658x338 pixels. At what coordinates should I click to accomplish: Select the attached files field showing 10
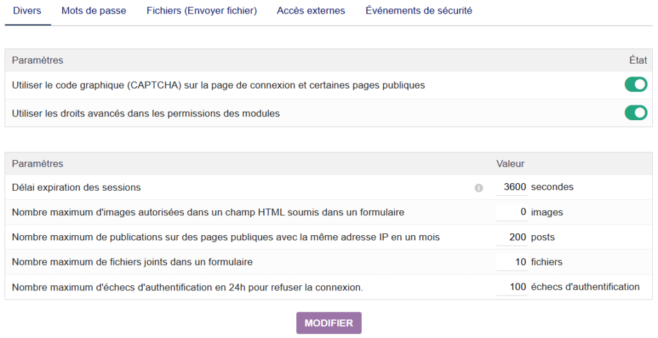tap(512, 262)
